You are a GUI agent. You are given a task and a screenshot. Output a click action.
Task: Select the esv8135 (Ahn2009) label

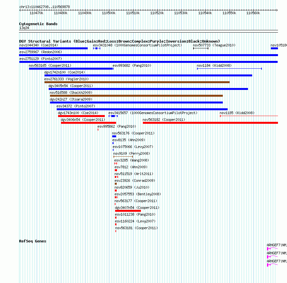(129, 140)
